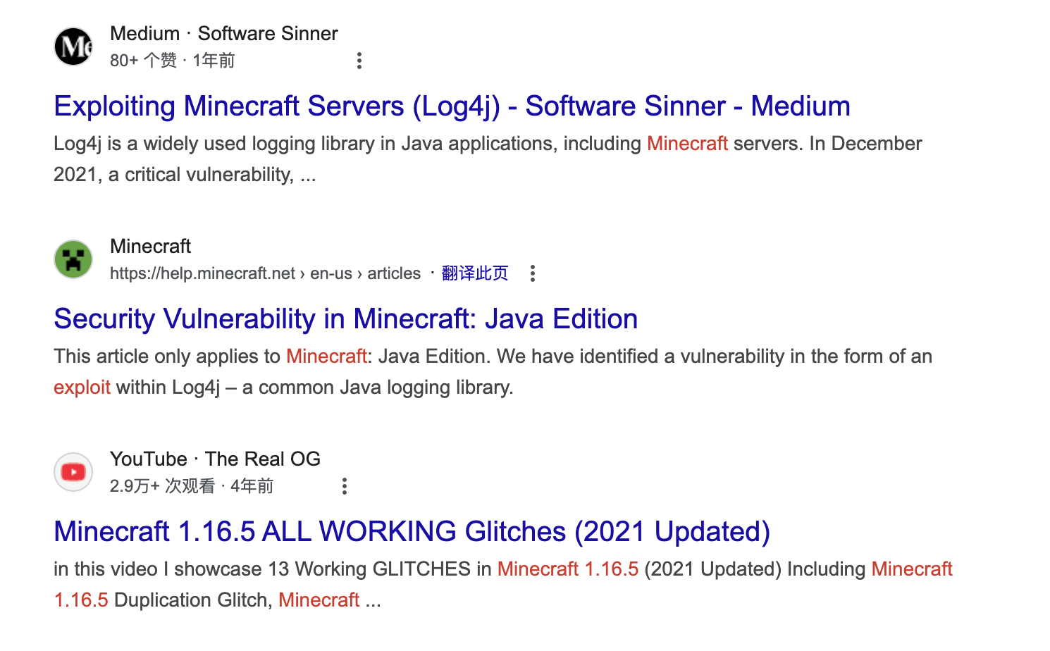This screenshot has width=1050, height=651.
Task: Click the "2.9万+ 次观看 · 4年前" metadata
Action: [191, 486]
